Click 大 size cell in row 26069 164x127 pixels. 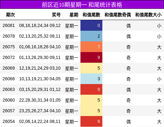click(x=159, y=68)
